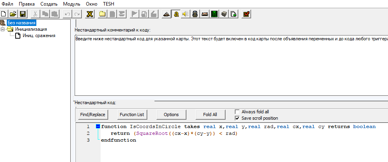The image size is (388, 162).
Task: Open the Import Manager icon
Action: click(x=234, y=14)
